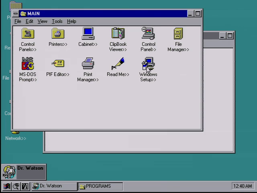Open the Cabinet computer icon
Screen dimensions: 257x193
(x=88, y=34)
